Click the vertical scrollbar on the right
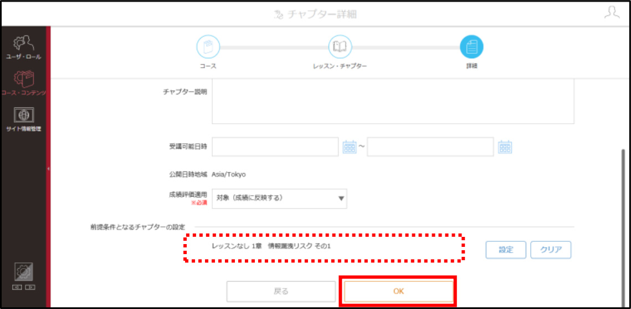631x309 pixels. click(624, 226)
